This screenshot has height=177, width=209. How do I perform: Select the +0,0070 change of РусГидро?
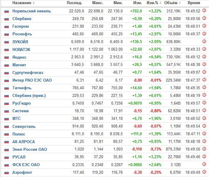click(x=135, y=103)
